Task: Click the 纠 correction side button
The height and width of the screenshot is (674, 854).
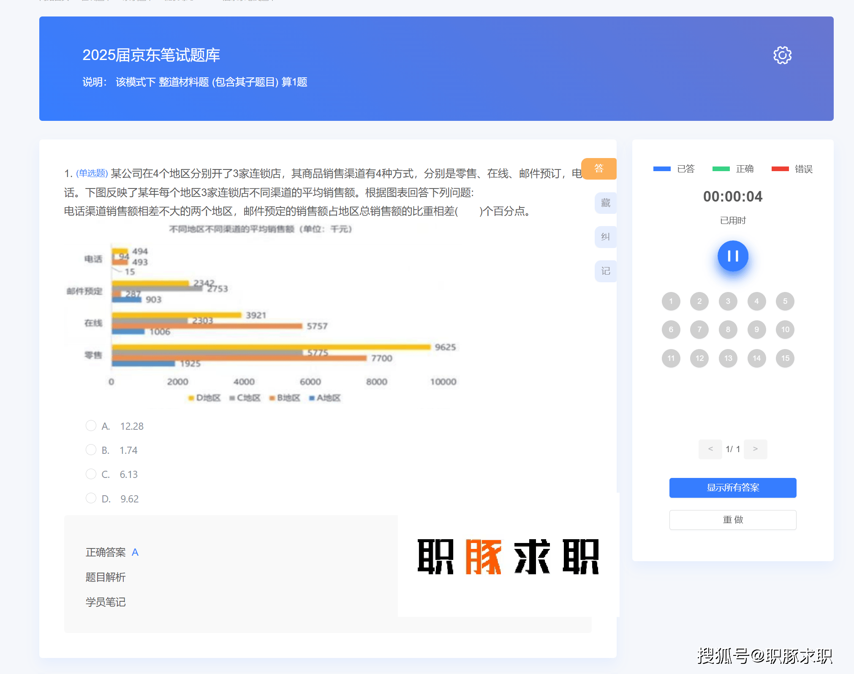Action: click(x=605, y=237)
